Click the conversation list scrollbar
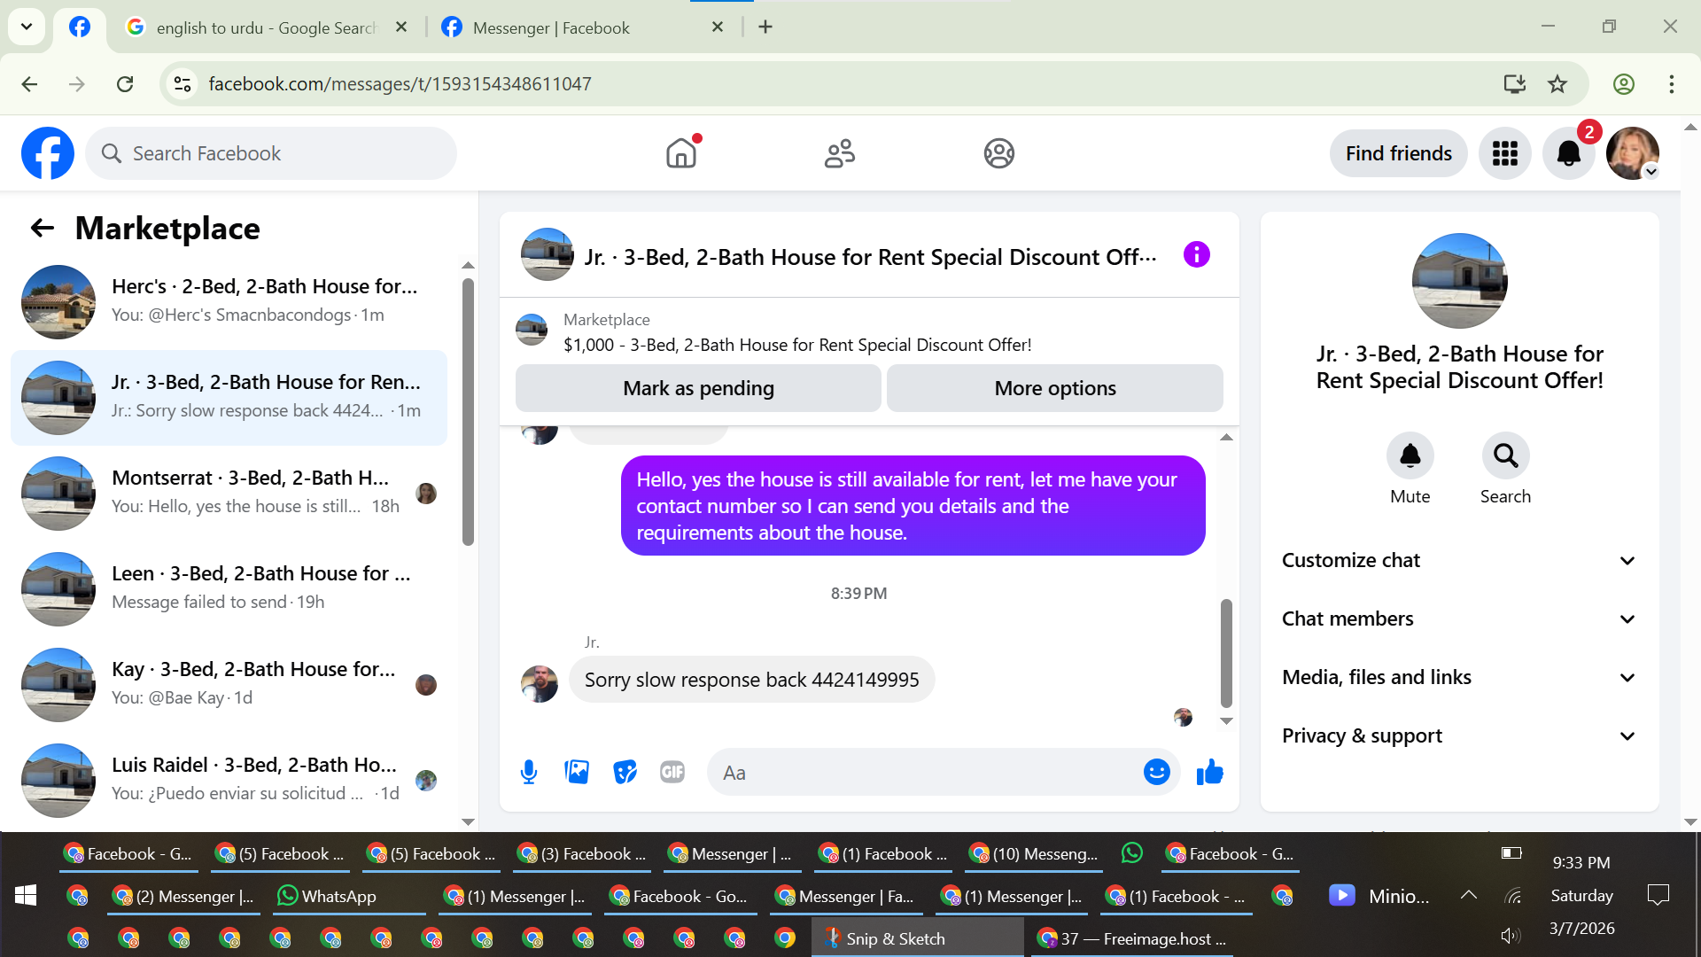 [x=468, y=411]
